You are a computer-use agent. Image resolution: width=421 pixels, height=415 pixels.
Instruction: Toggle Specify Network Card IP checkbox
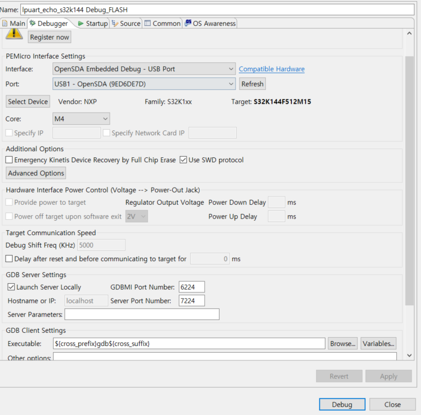(106, 132)
